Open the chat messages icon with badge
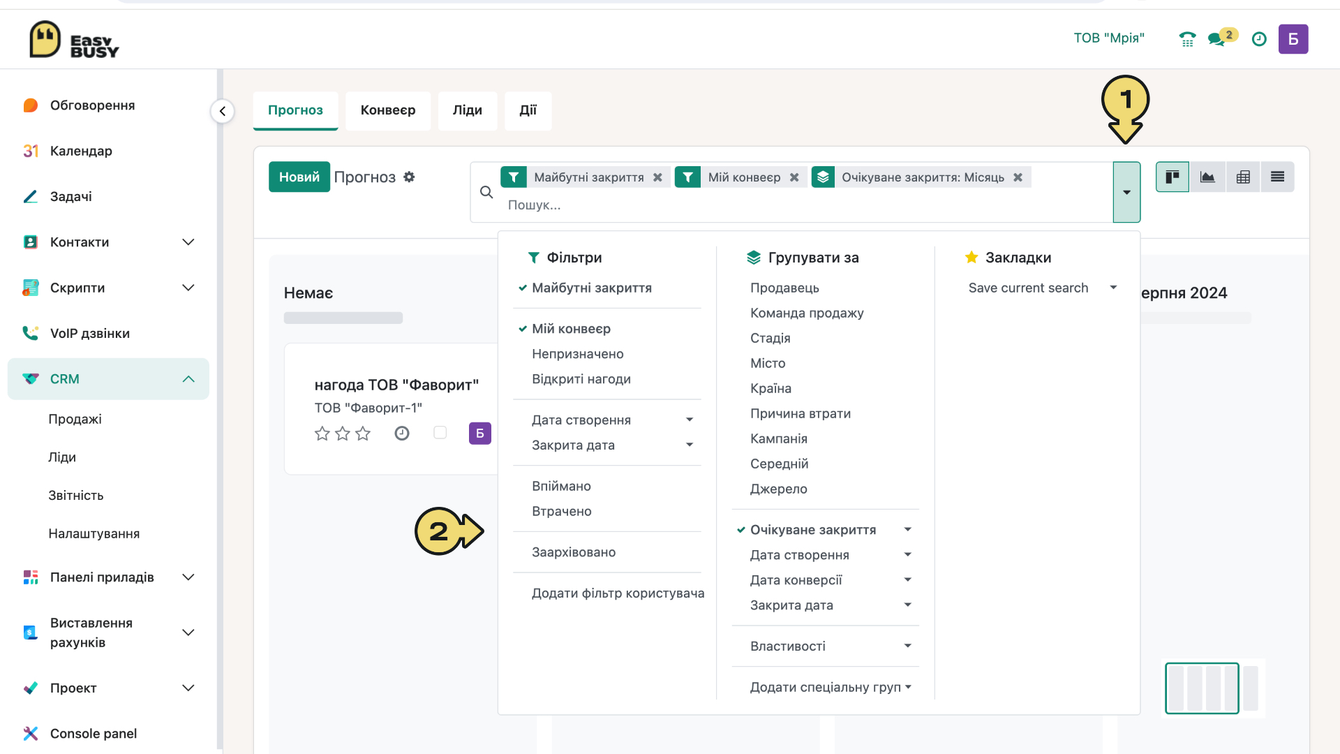Viewport: 1340px width, 754px height. point(1222,38)
